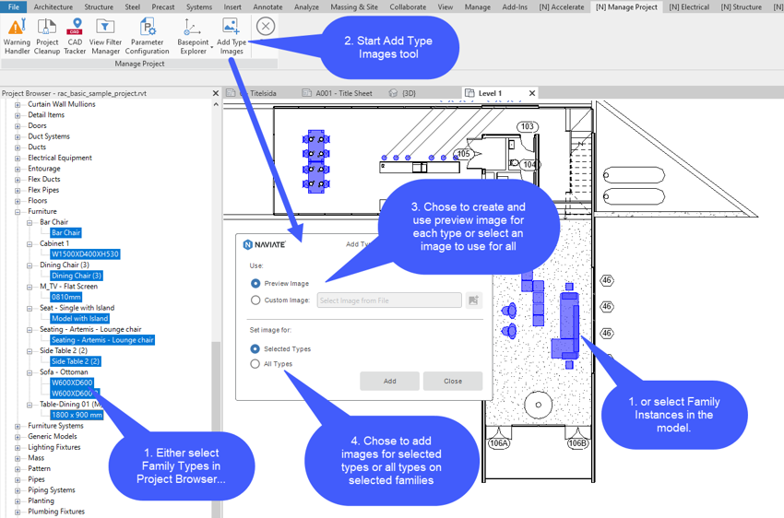Expand the Lighting Fixtures node
Image resolution: width=784 pixels, height=518 pixels.
(18, 448)
